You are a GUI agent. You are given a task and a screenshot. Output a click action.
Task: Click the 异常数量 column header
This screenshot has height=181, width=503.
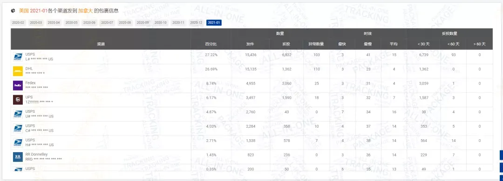coord(316,44)
